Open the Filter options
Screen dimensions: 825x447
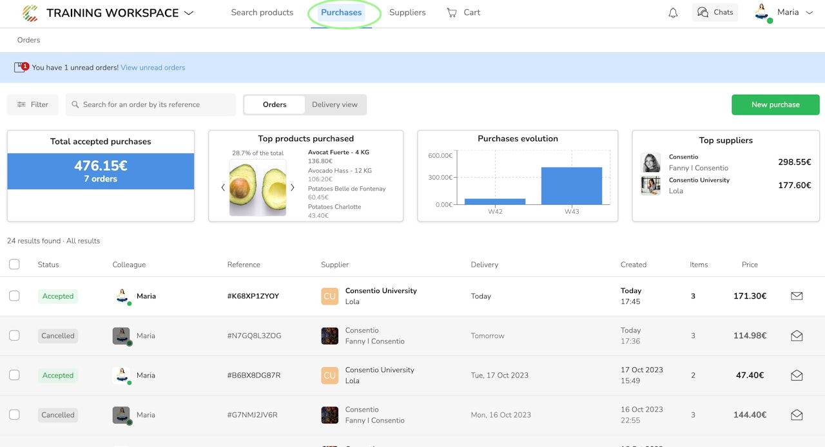(33, 104)
